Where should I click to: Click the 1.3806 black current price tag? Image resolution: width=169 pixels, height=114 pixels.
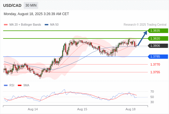coord(158,46)
